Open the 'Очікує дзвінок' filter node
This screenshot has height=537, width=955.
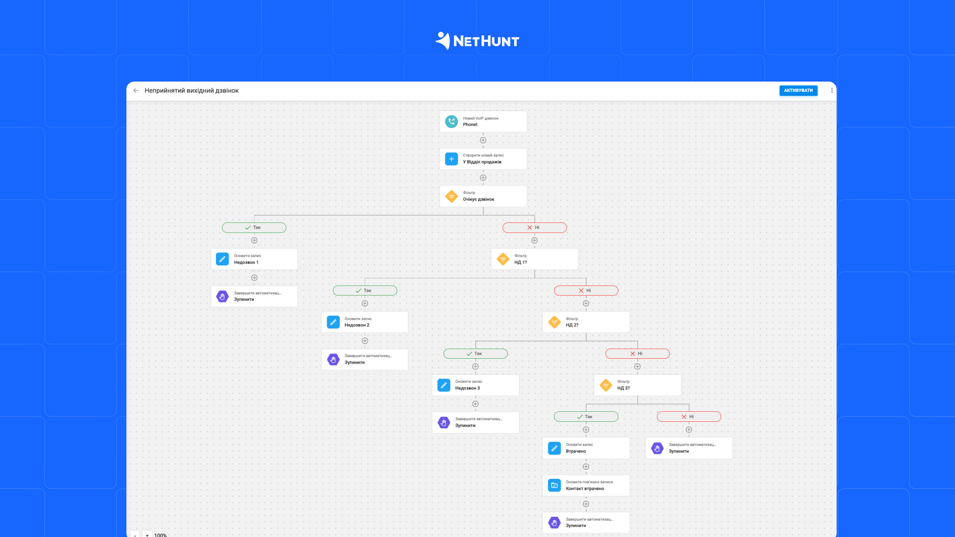[x=483, y=196]
